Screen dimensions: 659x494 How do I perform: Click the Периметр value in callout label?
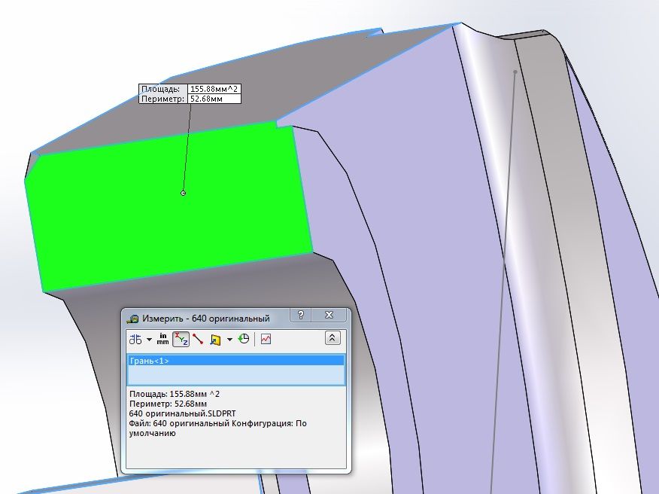click(x=214, y=99)
